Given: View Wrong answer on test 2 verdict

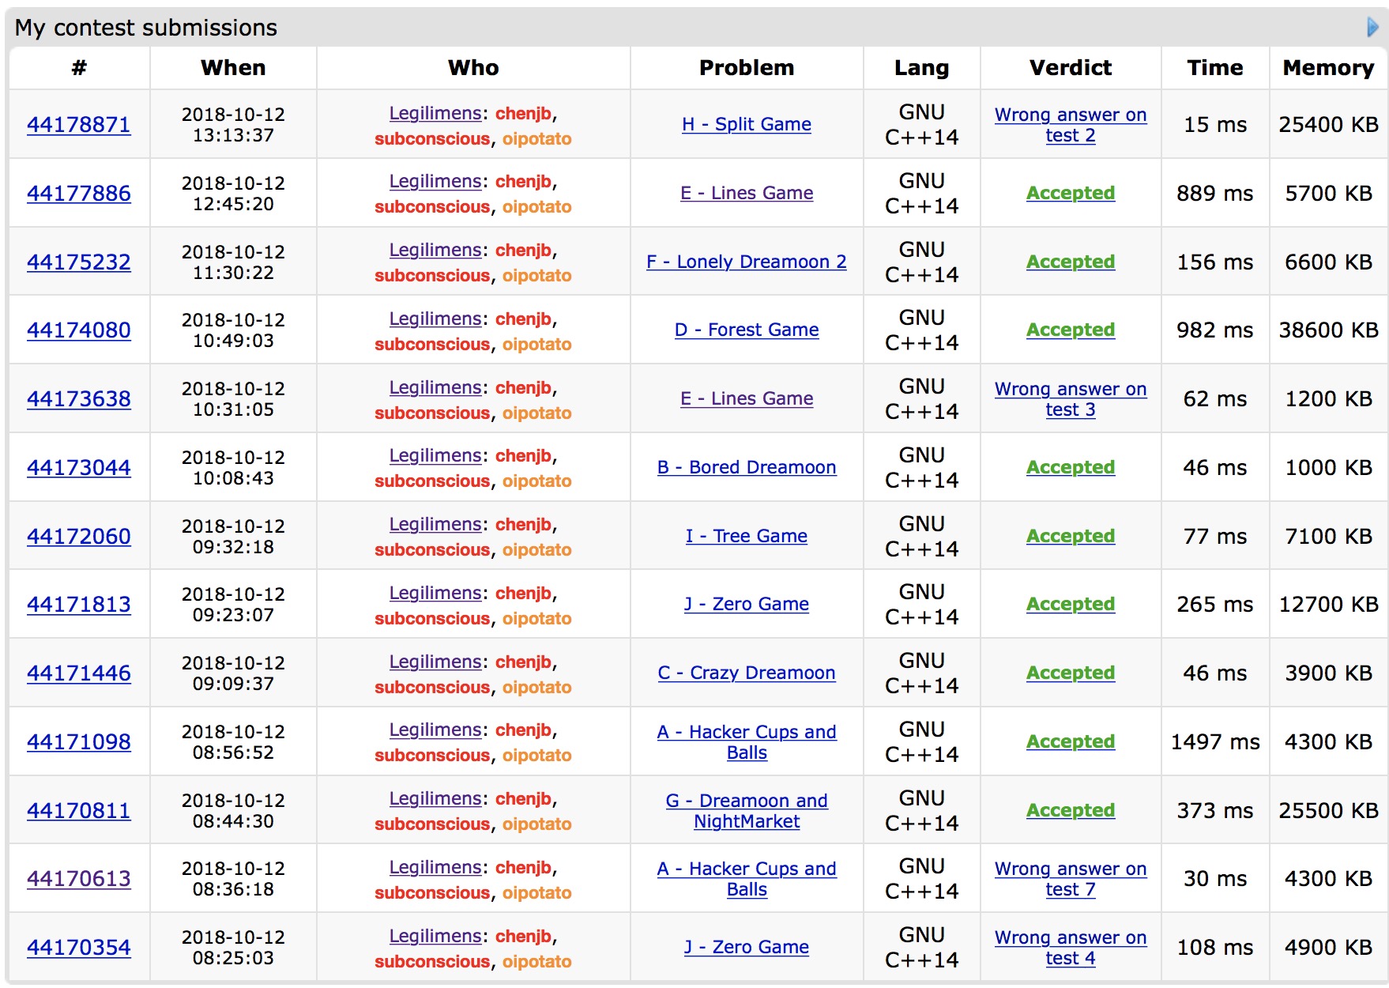Looking at the screenshot, I should point(1070,125).
